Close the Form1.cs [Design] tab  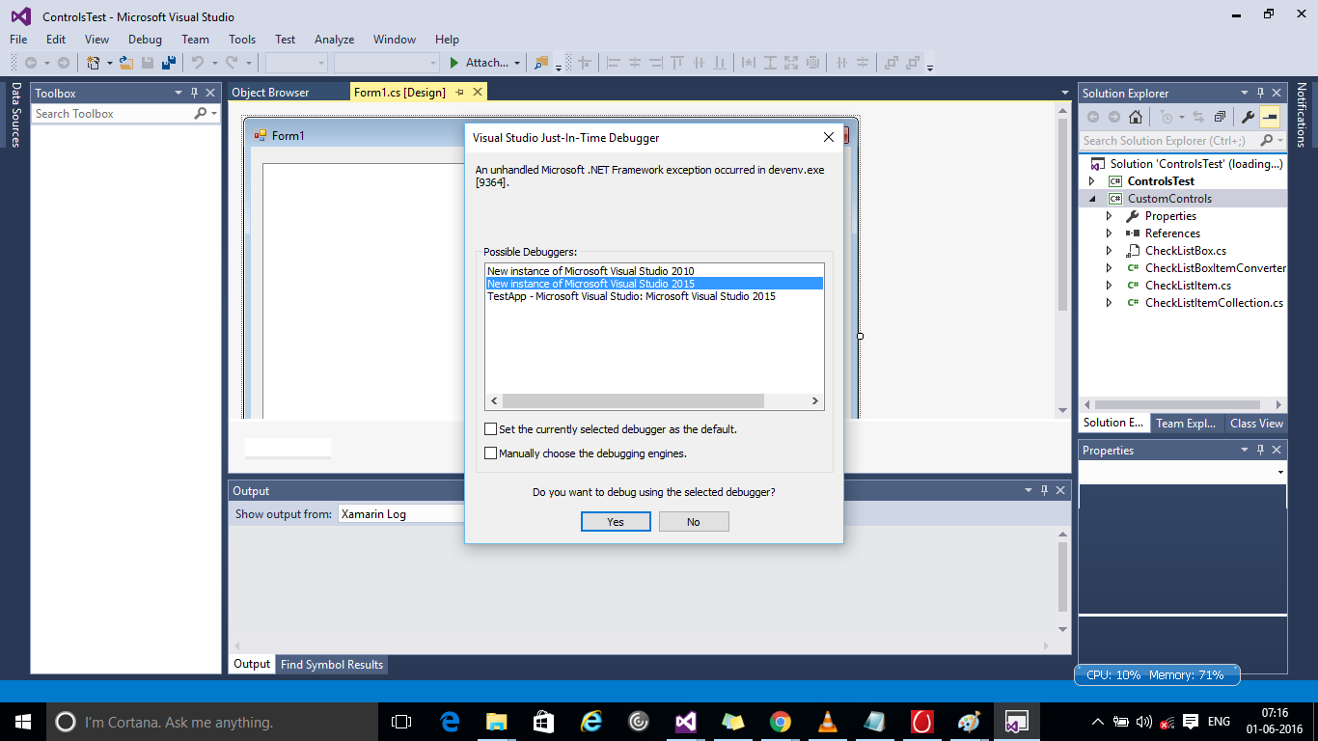[477, 93]
